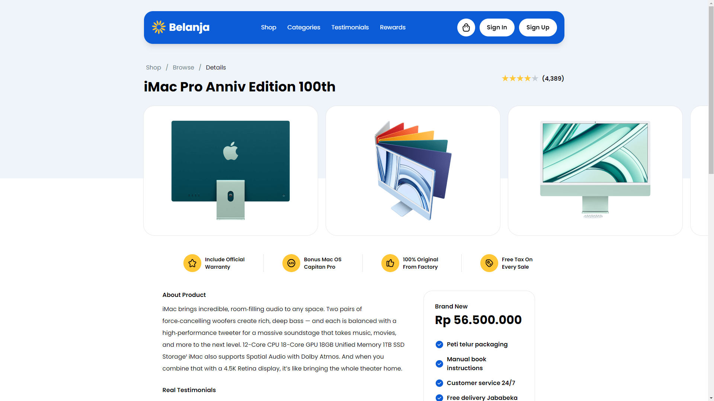
Task: Select the green iMac back view thumbnail
Action: pos(231,171)
